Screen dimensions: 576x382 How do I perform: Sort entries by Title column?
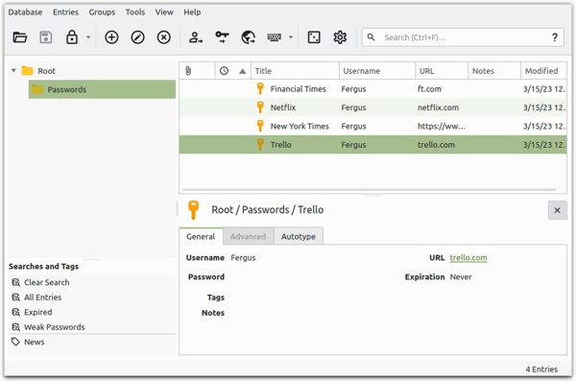click(x=295, y=71)
